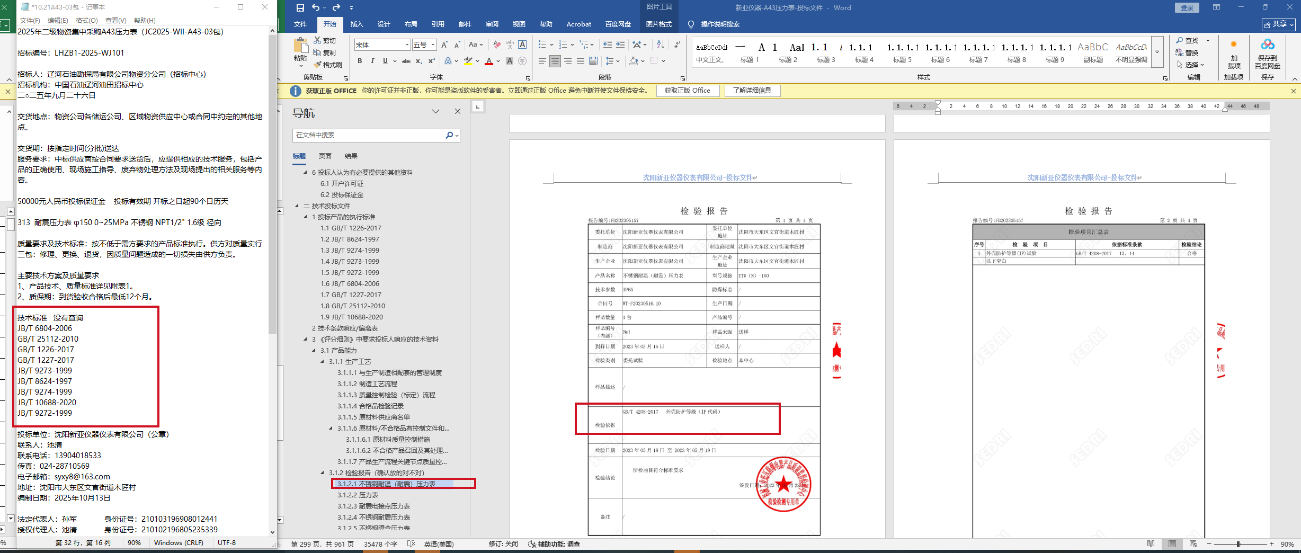
Task: Switch to the 图片格式 ribbon tab
Action: pyautogui.click(x=659, y=24)
